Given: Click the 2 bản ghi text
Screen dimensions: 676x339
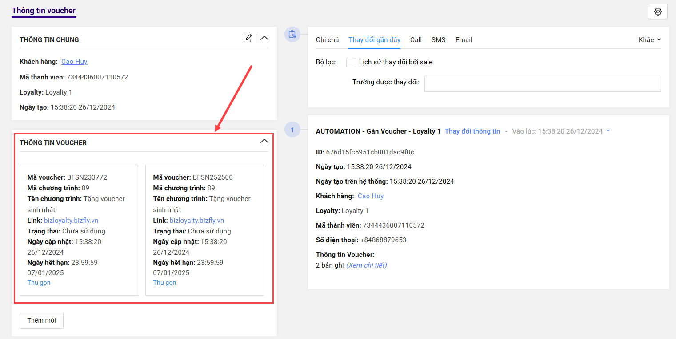Looking at the screenshot, I should (x=330, y=265).
